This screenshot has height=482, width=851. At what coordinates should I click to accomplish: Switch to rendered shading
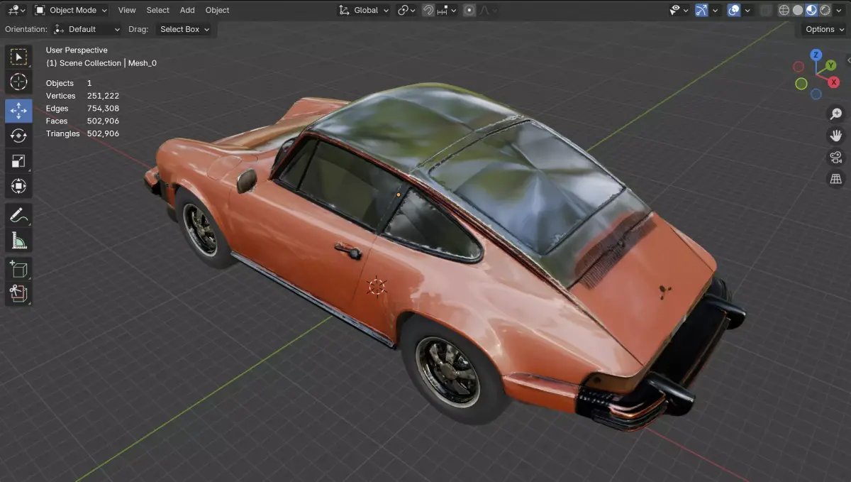pyautogui.click(x=825, y=10)
